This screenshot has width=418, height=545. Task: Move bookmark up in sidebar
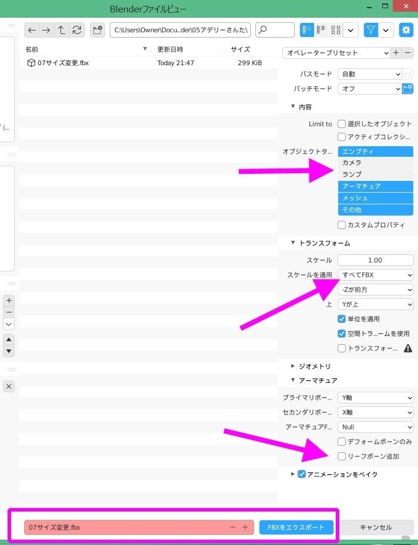pyautogui.click(x=9, y=339)
